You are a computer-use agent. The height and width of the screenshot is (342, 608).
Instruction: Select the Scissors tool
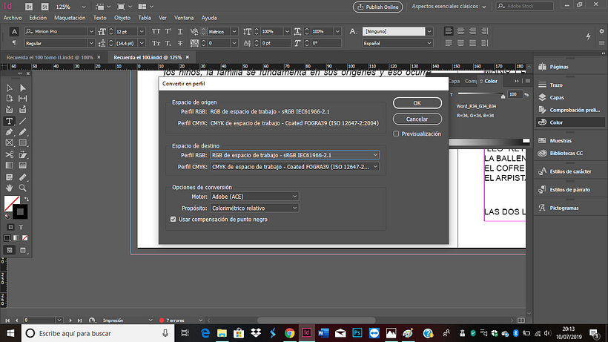(10, 155)
